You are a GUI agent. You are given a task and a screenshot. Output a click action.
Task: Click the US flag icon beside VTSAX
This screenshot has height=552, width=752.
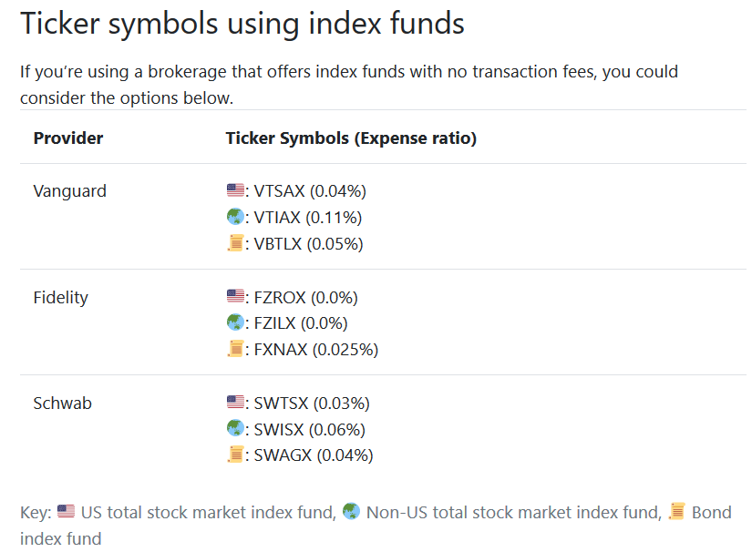[x=235, y=191]
